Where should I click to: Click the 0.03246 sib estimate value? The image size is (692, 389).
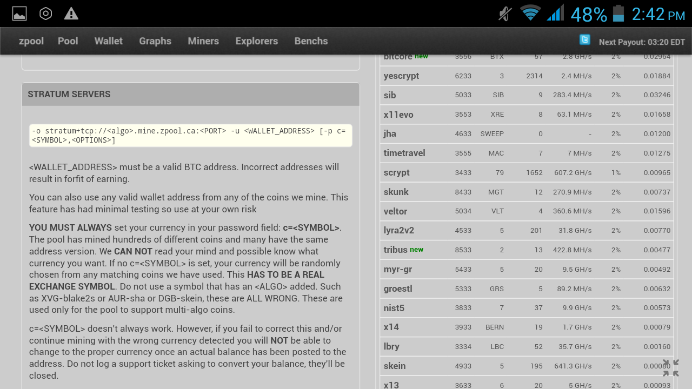point(657,95)
